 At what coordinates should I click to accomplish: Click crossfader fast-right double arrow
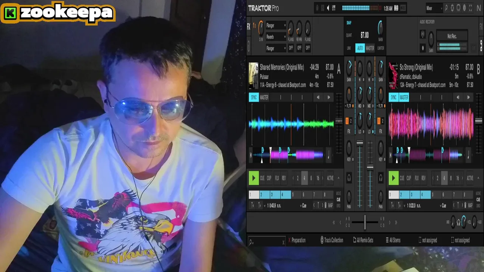tap(396, 223)
